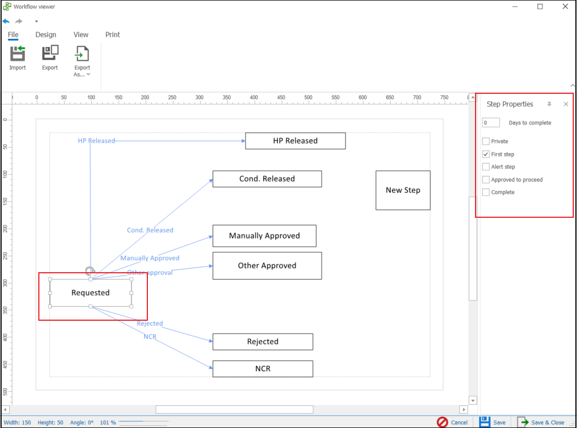Enable the Alert step checkbox
The image size is (577, 428).
pyautogui.click(x=486, y=167)
